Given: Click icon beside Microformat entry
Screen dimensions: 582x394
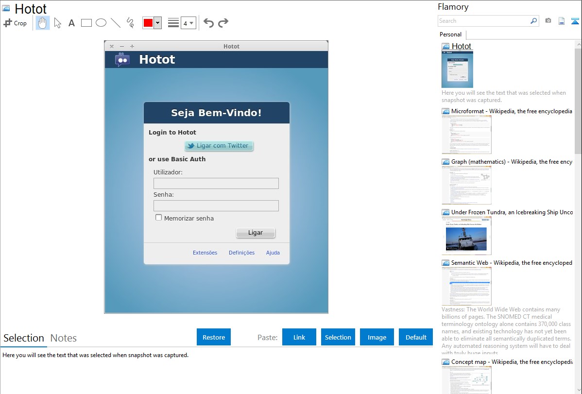Looking at the screenshot, I should point(445,111).
